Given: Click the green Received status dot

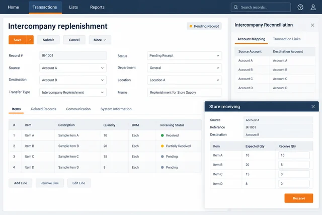Looking at the screenshot, I should [x=162, y=135].
